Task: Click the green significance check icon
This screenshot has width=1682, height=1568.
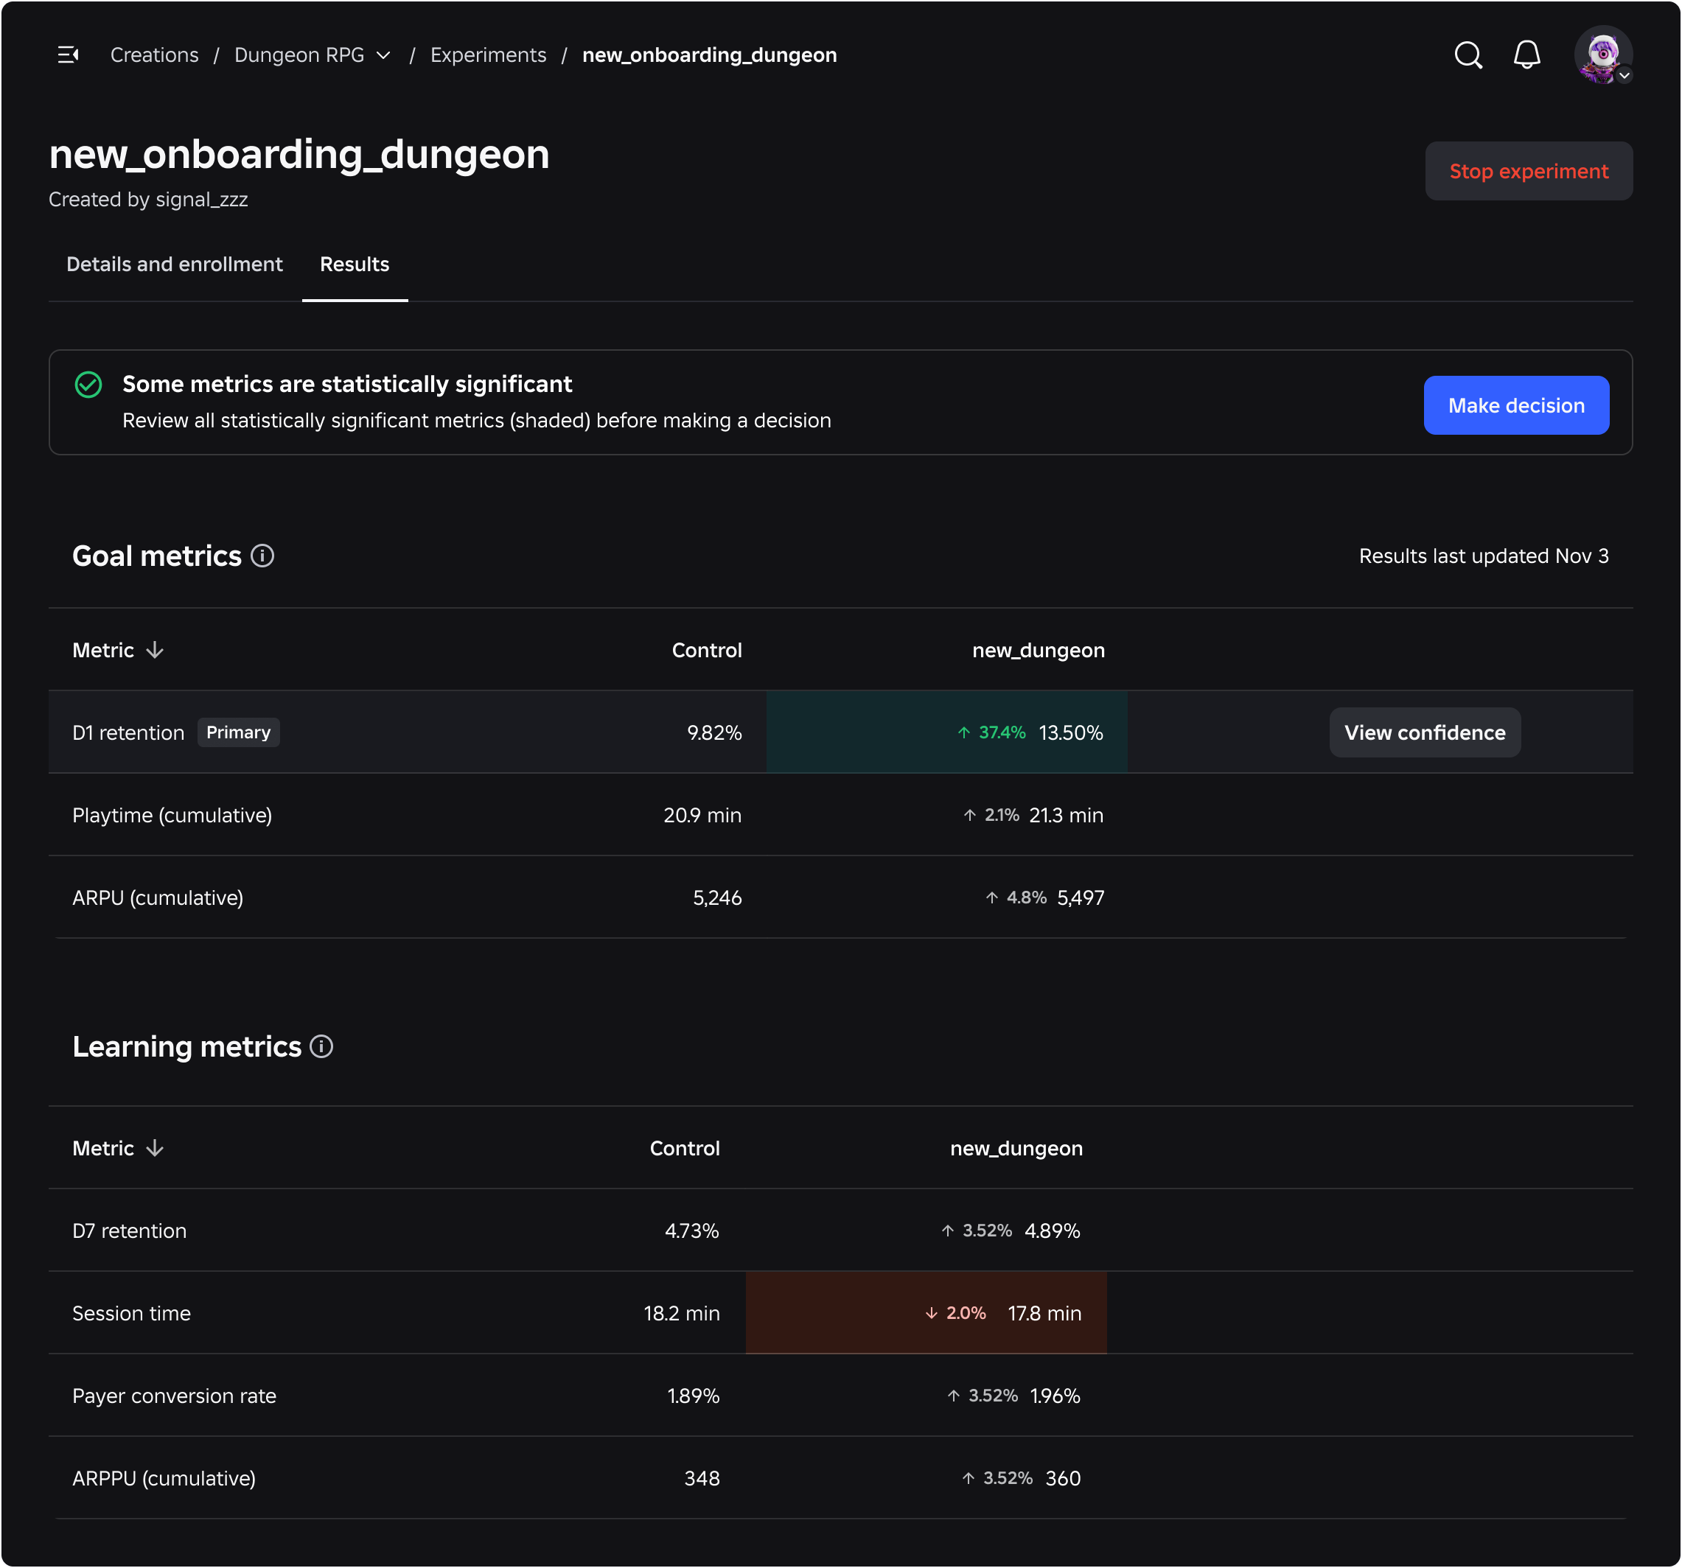Action: [x=88, y=385]
